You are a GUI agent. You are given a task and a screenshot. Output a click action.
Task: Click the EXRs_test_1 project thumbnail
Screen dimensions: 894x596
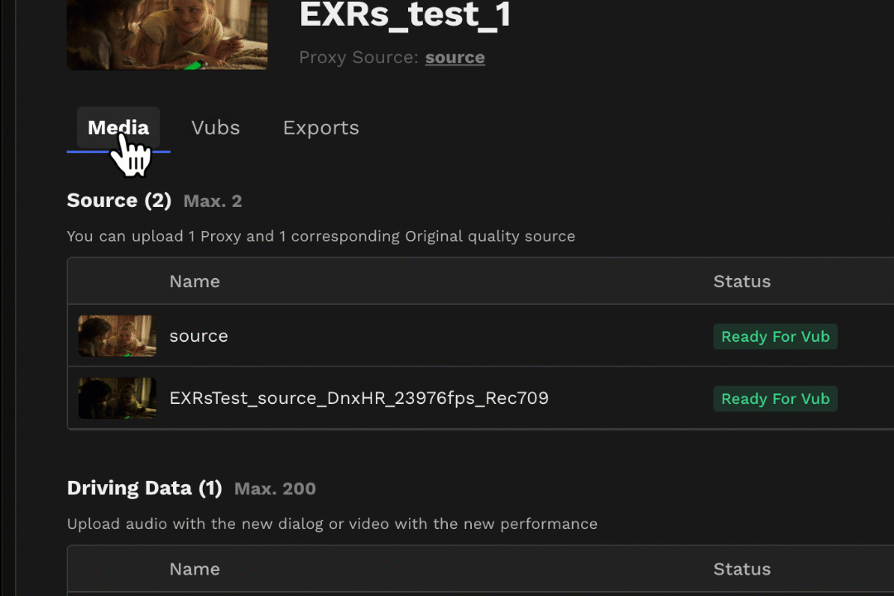[167, 35]
